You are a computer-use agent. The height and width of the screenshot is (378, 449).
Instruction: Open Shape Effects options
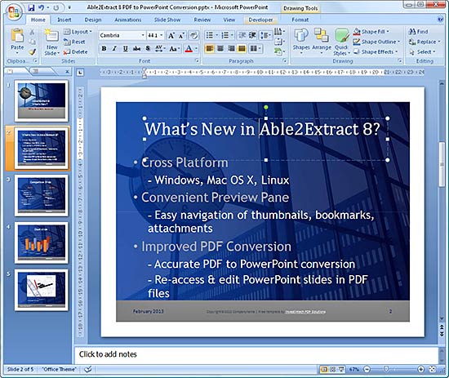tap(376, 51)
